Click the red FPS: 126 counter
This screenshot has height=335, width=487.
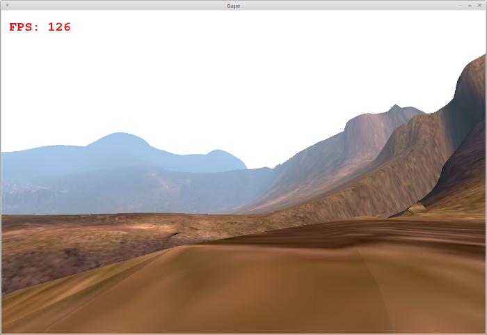[40, 27]
